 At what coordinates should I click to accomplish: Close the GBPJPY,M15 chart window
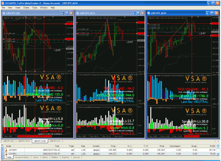pos(143,13)
